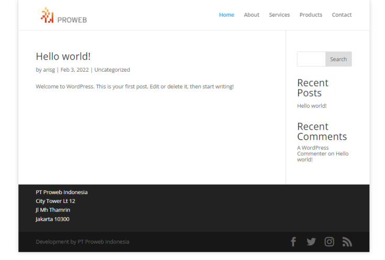The height and width of the screenshot is (260, 385).
Task: Open the Services menu item
Action: pos(279,15)
